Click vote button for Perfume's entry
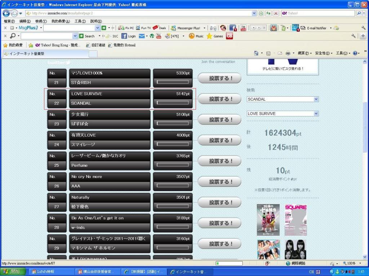The height and width of the screenshot is (276, 369). click(x=219, y=161)
